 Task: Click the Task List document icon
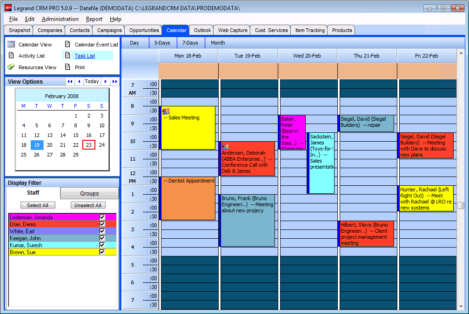point(67,55)
